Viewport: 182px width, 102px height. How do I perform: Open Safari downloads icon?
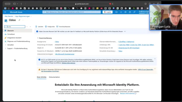coord(146,4)
